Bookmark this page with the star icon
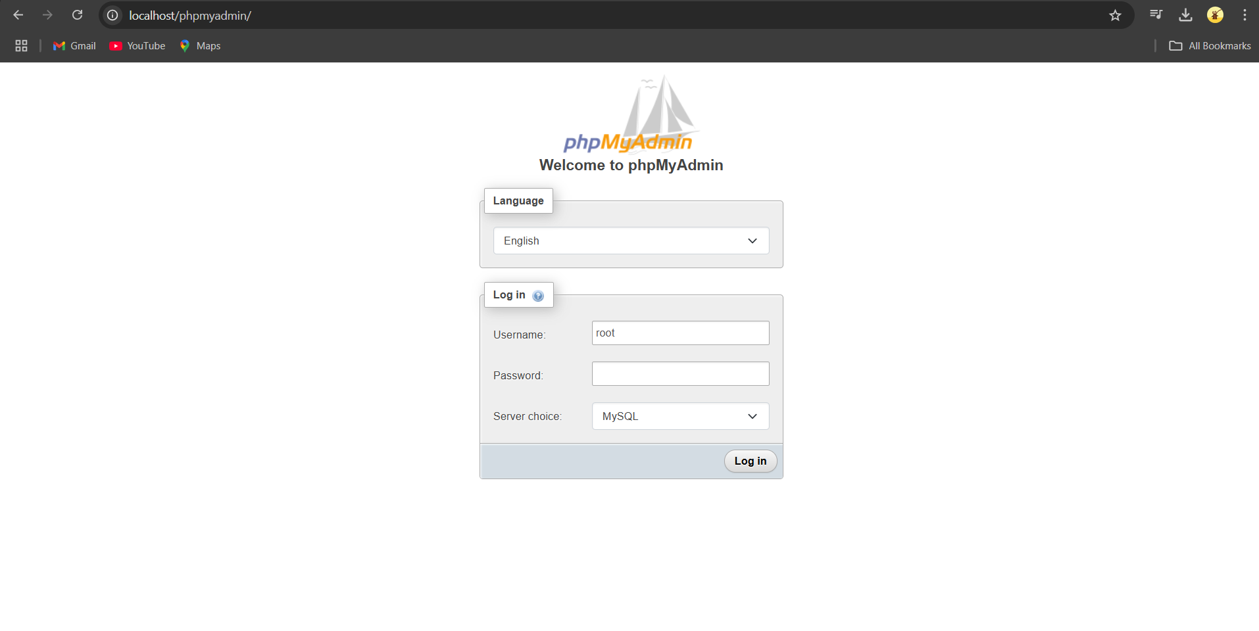Viewport: 1259px width, 631px height. tap(1115, 15)
